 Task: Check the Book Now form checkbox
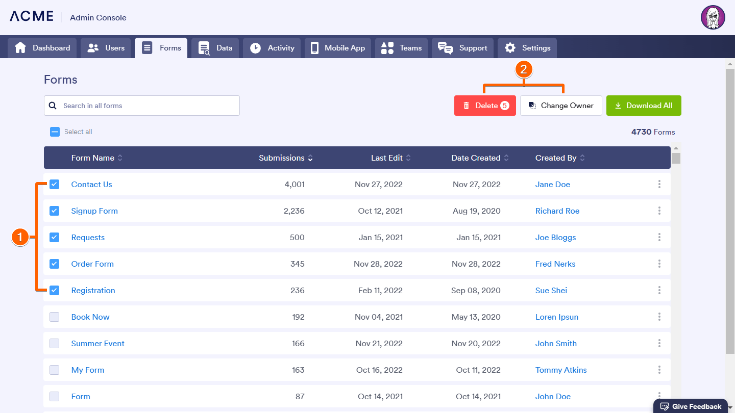[x=55, y=317]
